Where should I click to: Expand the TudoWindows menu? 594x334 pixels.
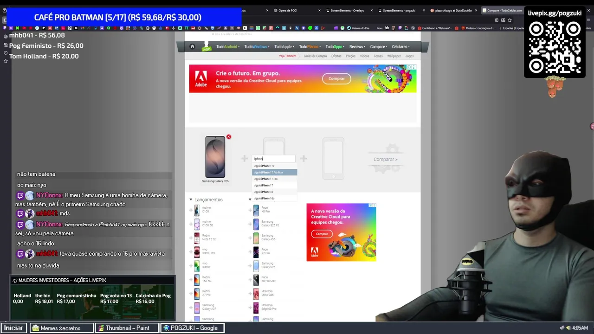[x=257, y=46]
